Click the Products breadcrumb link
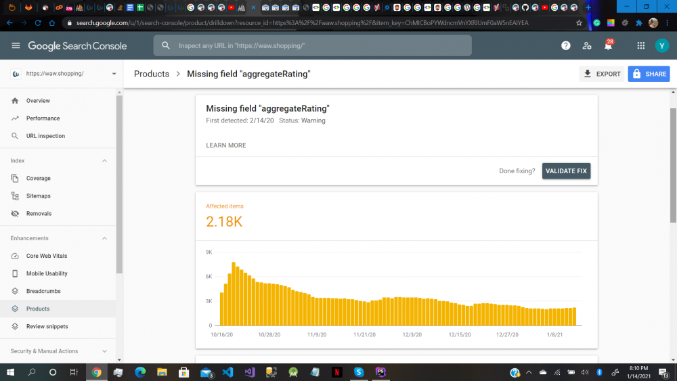 coord(152,74)
